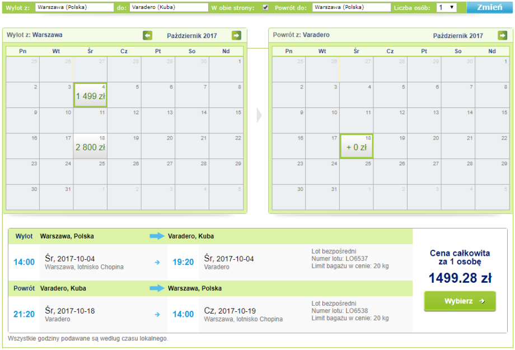The height and width of the screenshot is (350, 515).
Task: Focus the 'Powrót do' return city field
Action: coord(351,8)
